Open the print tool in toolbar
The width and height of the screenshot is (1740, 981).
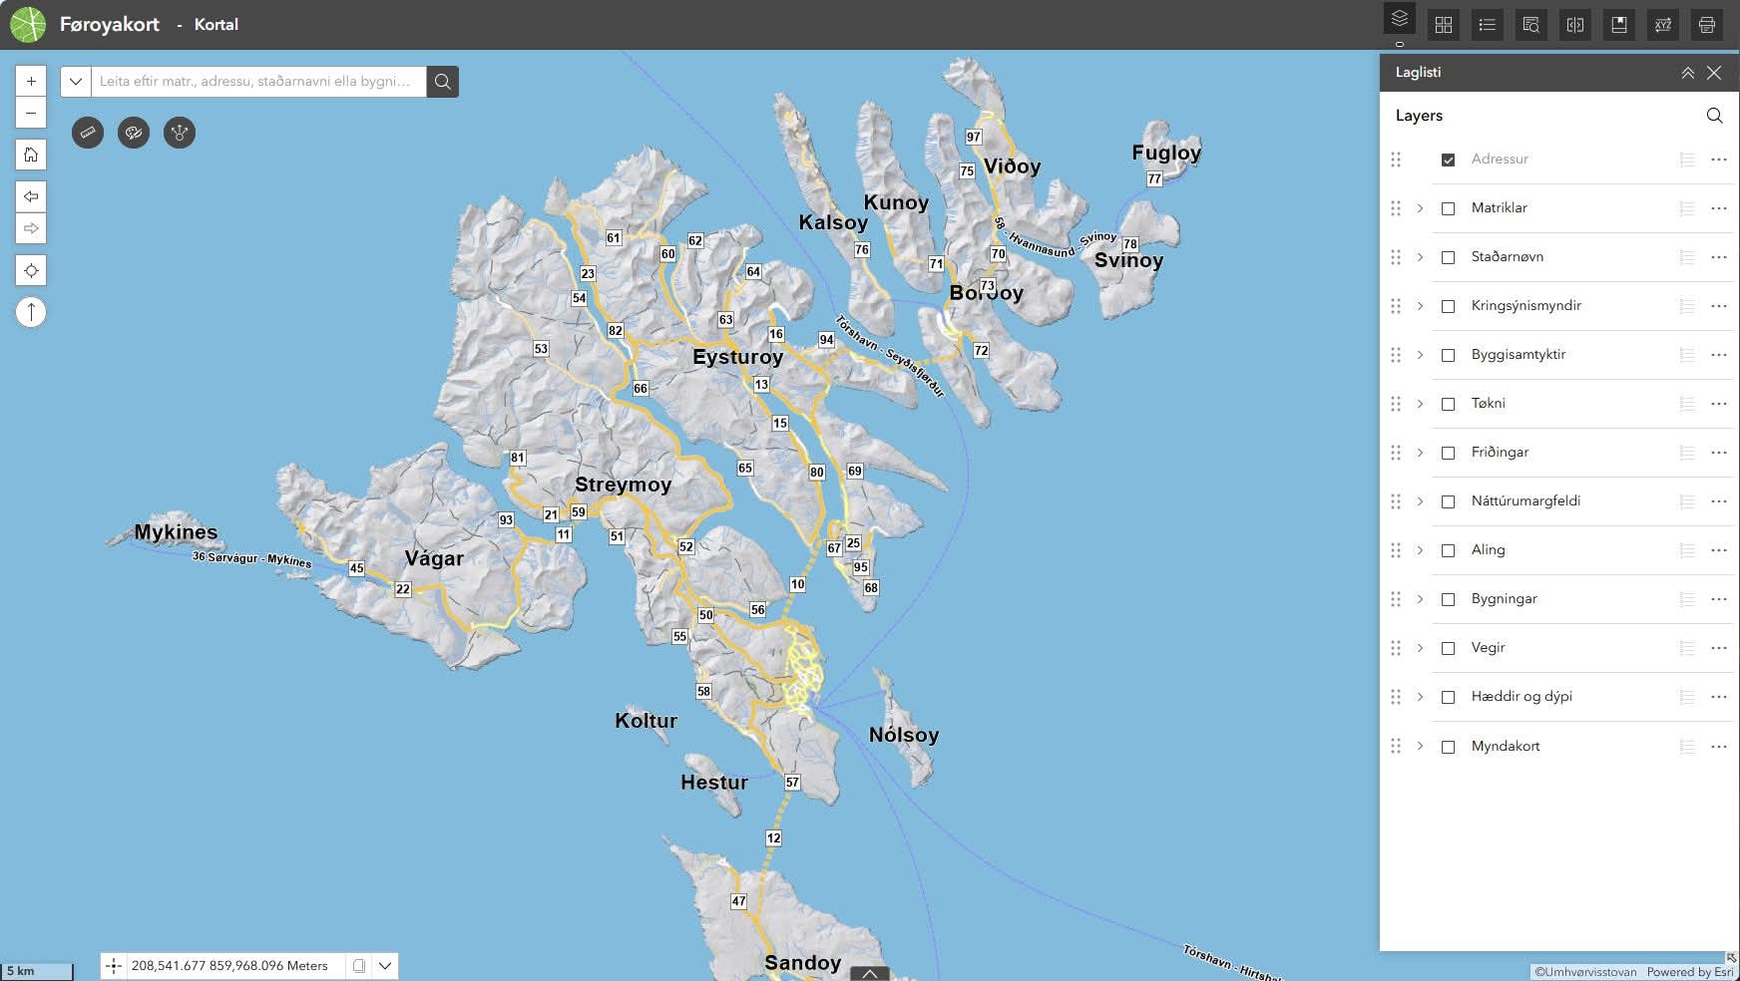(1707, 25)
